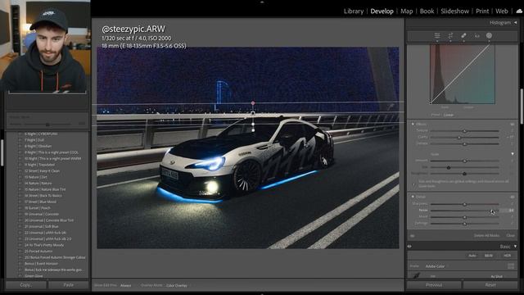The width and height of the screenshot is (524, 295).
Task: Apply preset '21 Universal | Soft Blue'
Action: click(x=41, y=226)
